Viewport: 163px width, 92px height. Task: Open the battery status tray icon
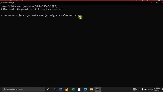click(145, 90)
